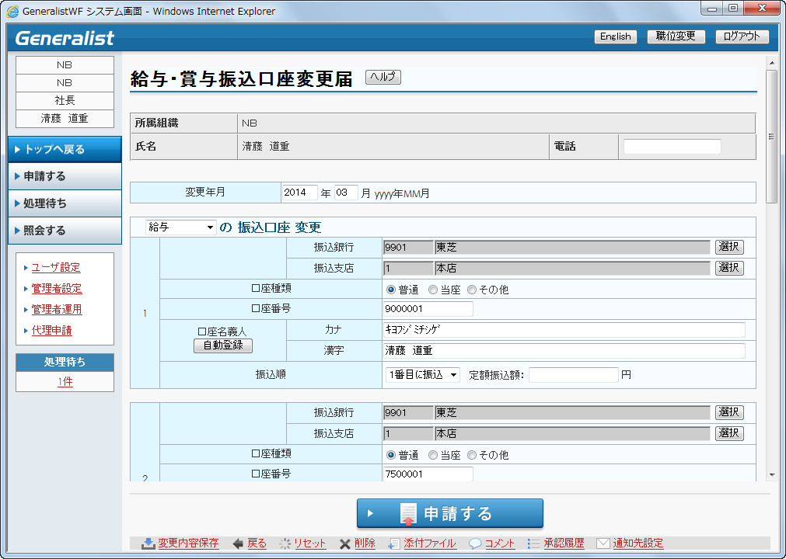This screenshot has width=786, height=559.
Task: Choose 当座 radio button in account 2
Action: [x=433, y=455]
